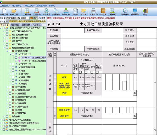Tick the checkbox for D类 竣工图

(x=7, y=41)
